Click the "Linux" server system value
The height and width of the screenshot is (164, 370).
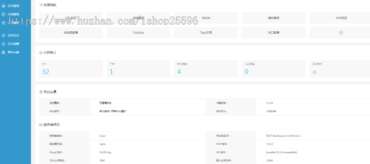102,136
